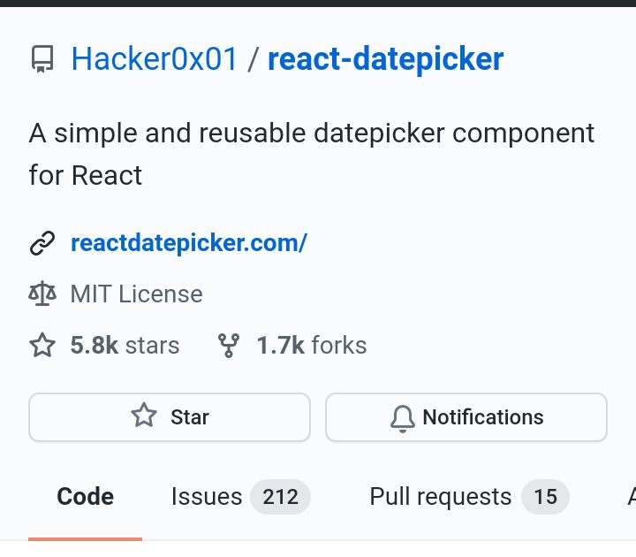Switch to the Code tab
Image resolution: width=636 pixels, height=557 pixels.
[x=85, y=497]
